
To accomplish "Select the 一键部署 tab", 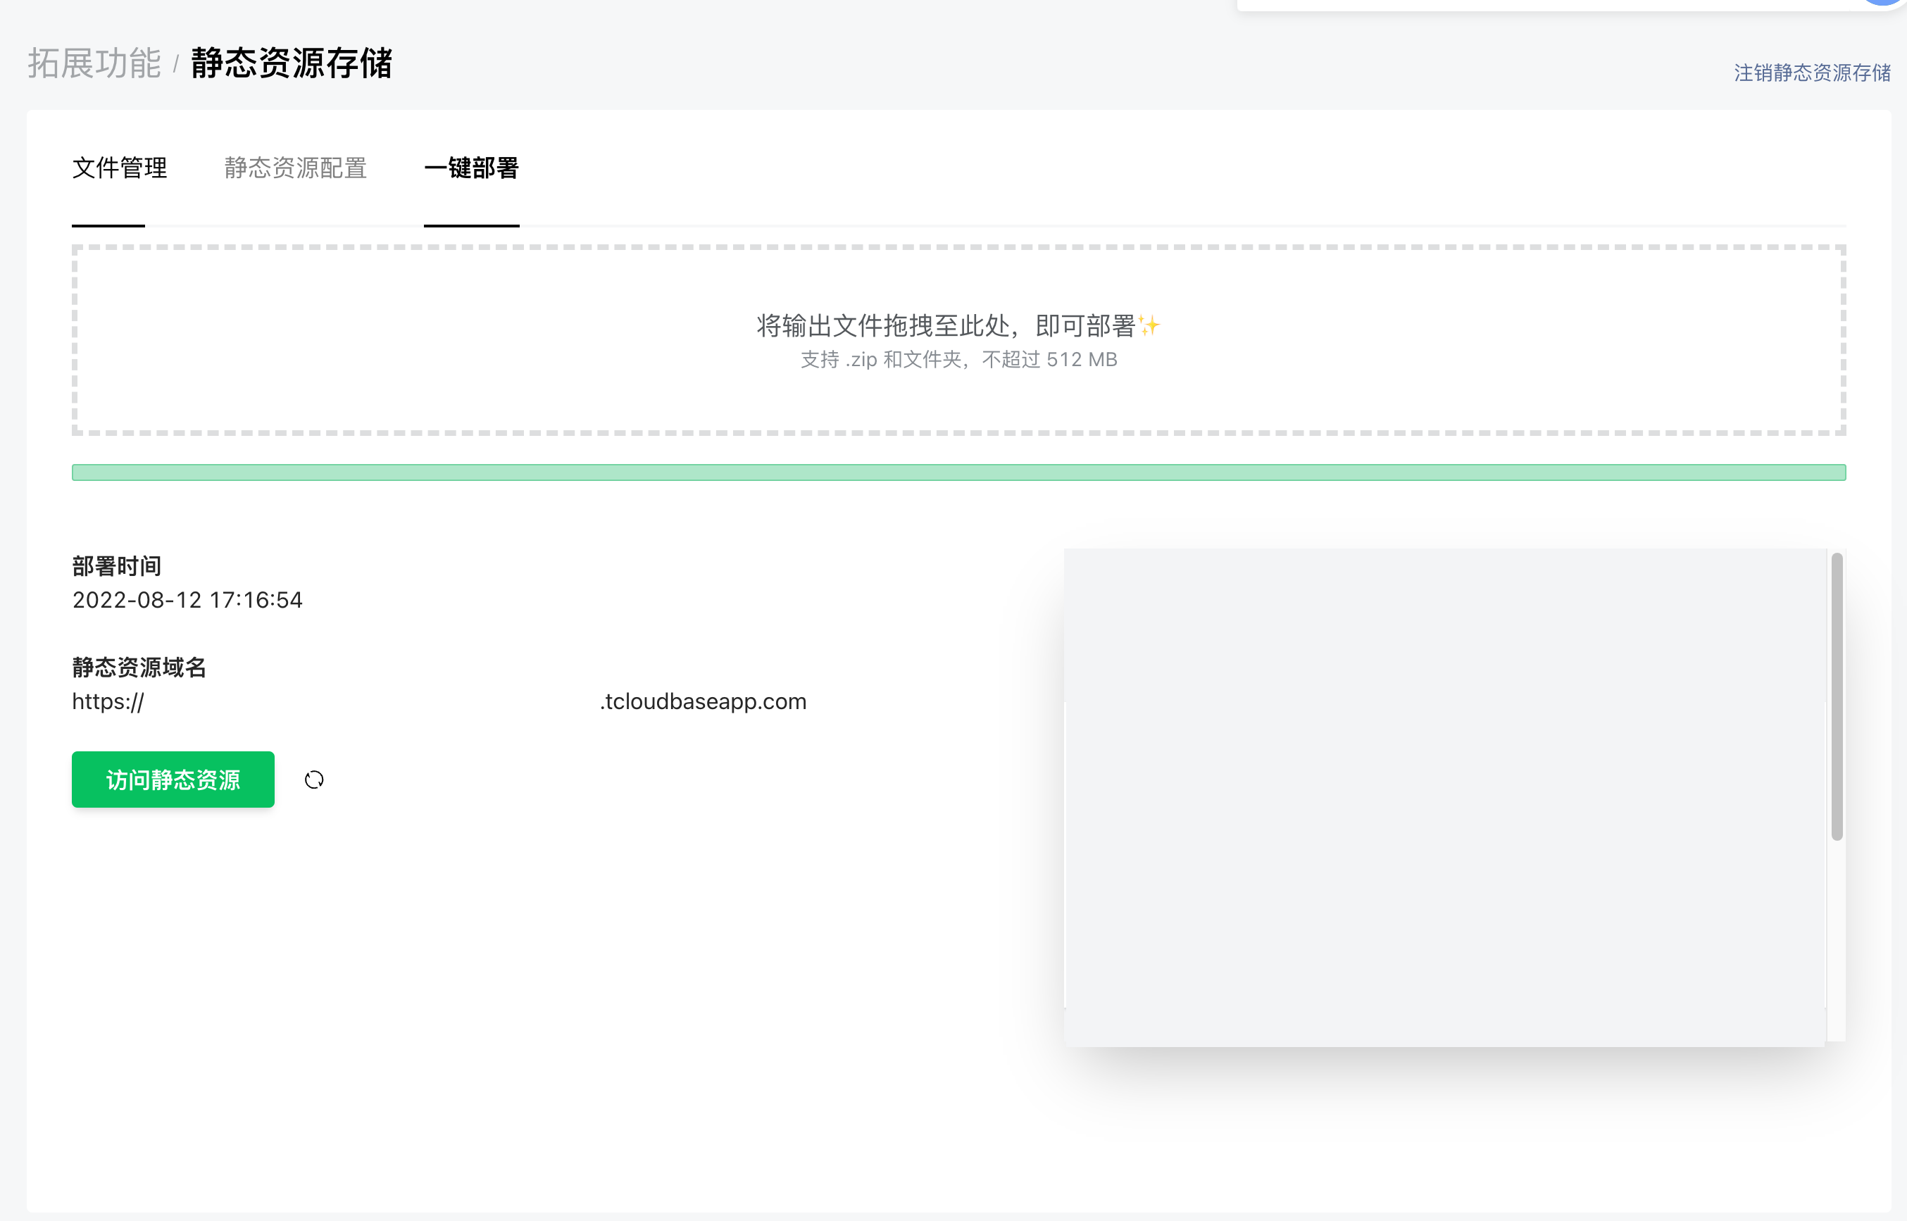I will (471, 168).
